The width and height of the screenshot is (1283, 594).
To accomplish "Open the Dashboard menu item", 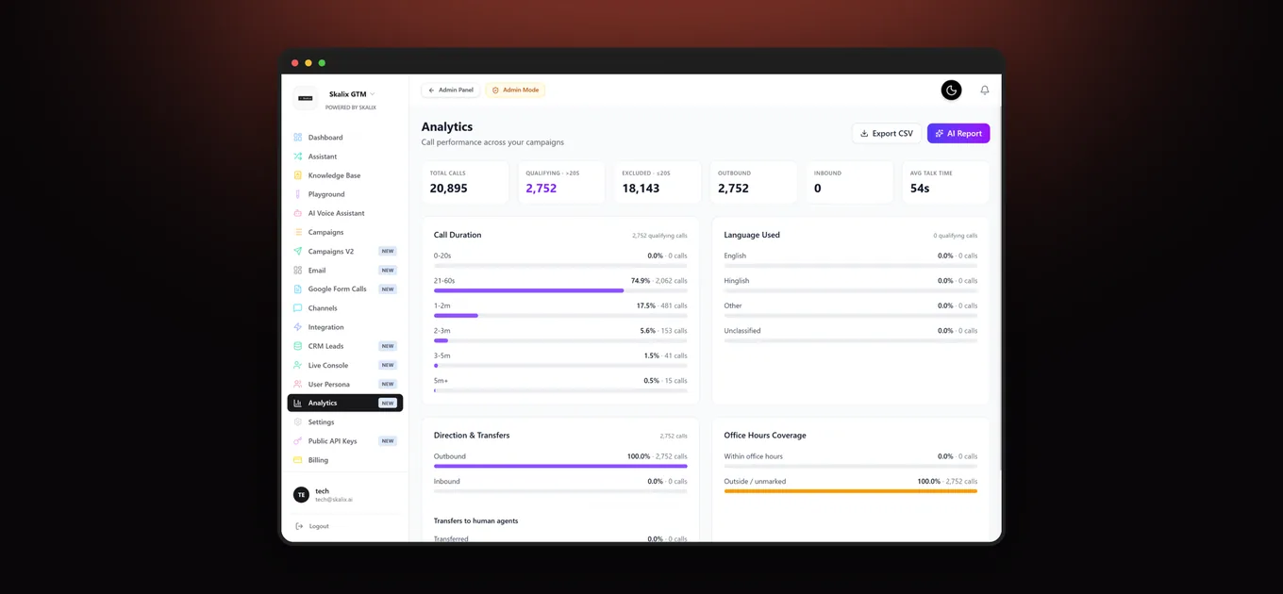I will point(345,138).
